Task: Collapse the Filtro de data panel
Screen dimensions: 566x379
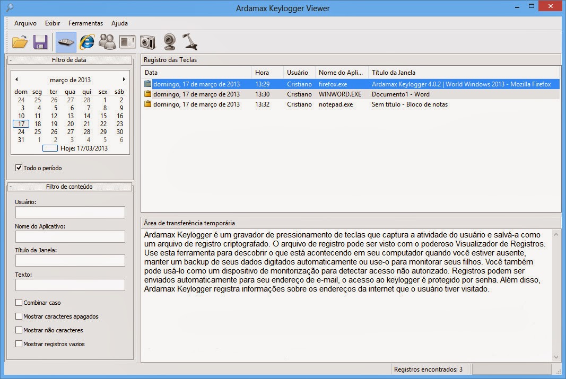Action: (11, 60)
